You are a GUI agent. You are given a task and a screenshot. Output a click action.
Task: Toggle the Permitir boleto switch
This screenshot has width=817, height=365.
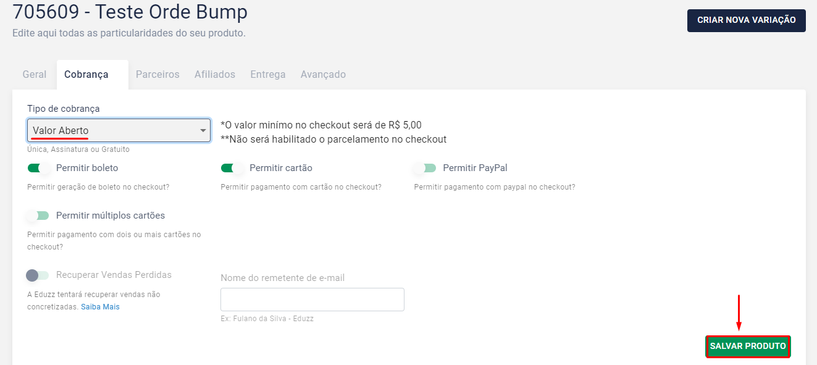(x=38, y=168)
